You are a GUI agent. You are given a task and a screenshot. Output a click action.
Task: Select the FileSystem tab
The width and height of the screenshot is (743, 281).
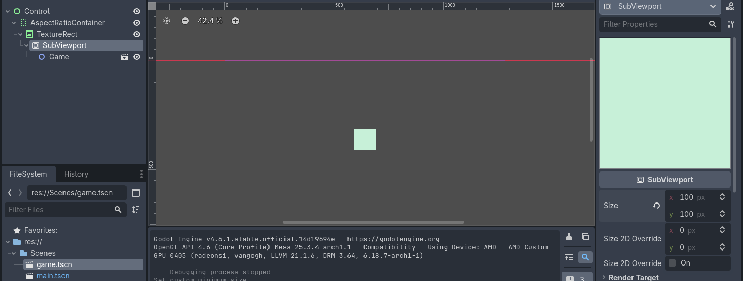(x=28, y=174)
